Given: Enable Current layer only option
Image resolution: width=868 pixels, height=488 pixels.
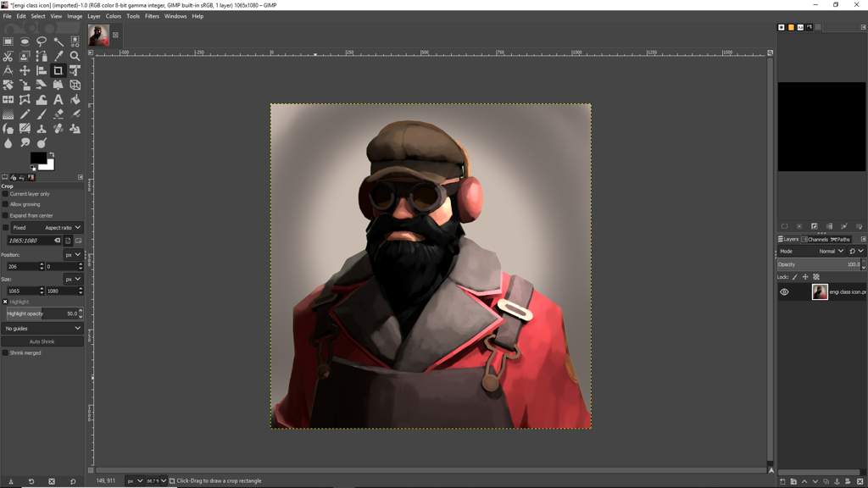Looking at the screenshot, I should (7, 193).
